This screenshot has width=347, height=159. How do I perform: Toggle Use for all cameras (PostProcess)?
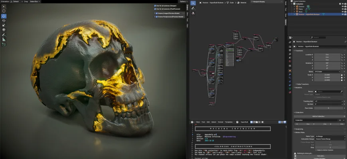click(x=155, y=9)
